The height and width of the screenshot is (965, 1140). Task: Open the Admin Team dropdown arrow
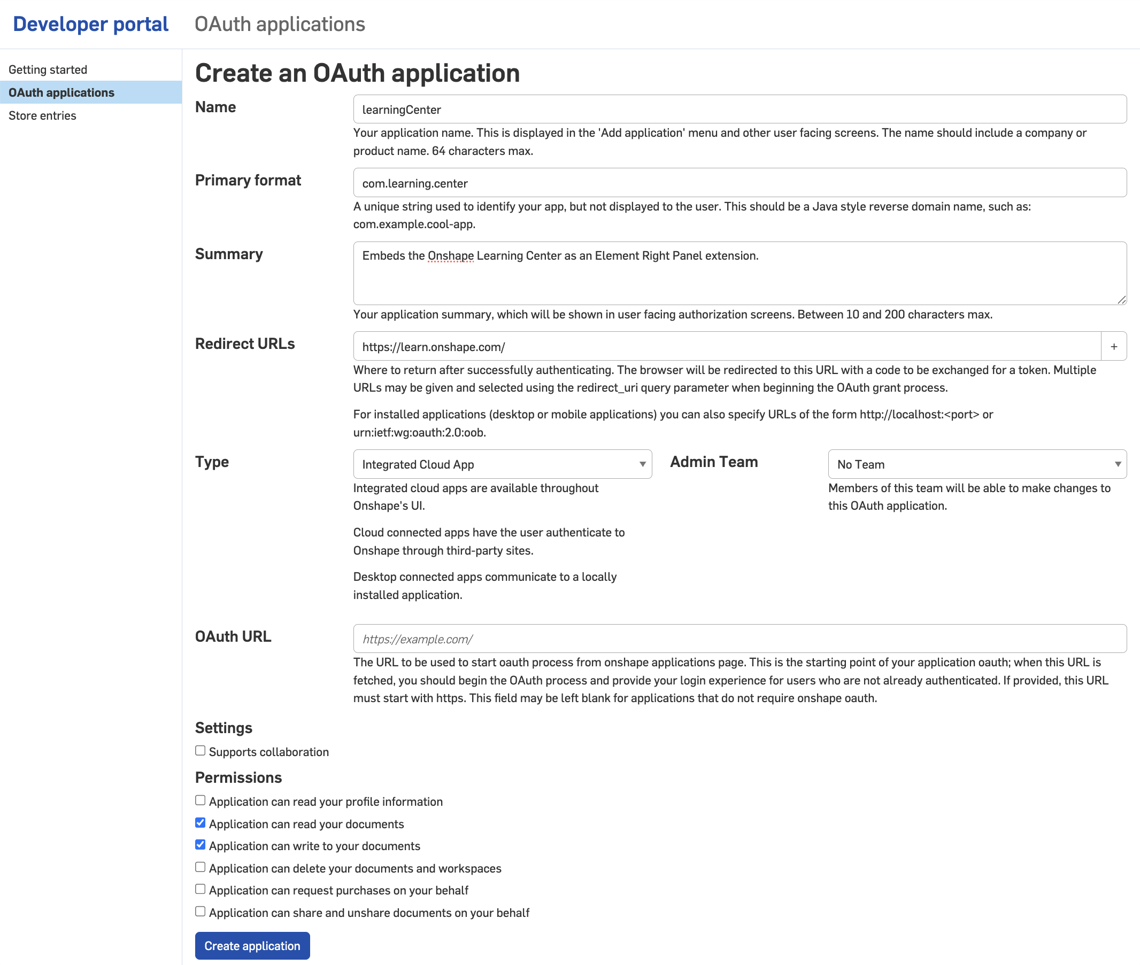click(x=1118, y=464)
